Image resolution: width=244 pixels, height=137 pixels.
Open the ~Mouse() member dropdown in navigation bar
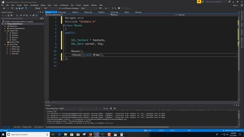tap(207, 15)
